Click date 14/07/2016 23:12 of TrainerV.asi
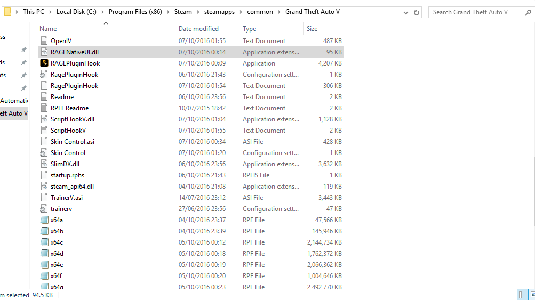 [x=202, y=197]
